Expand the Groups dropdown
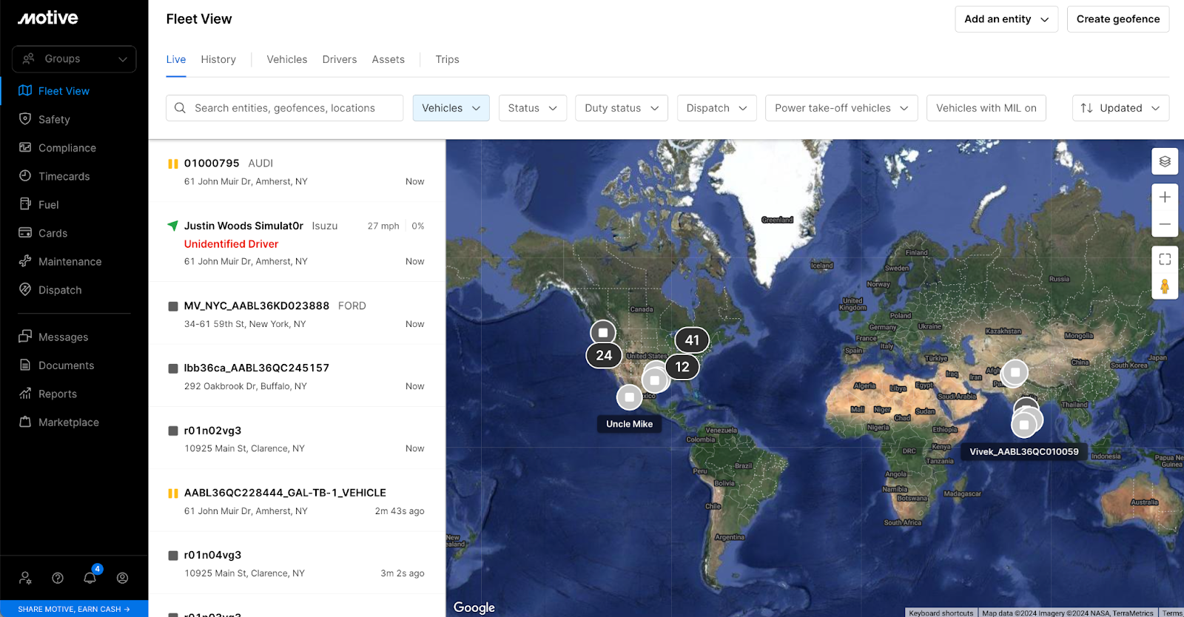 (74, 59)
